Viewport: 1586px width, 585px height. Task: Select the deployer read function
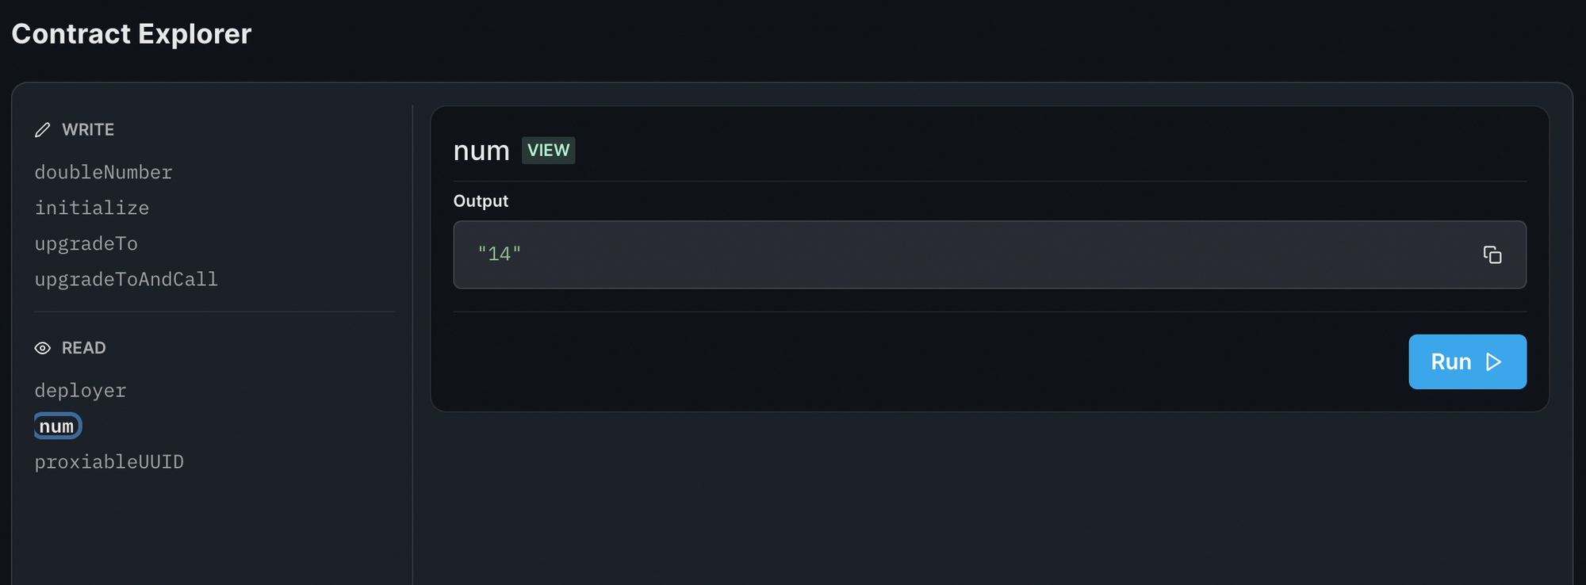tap(81, 390)
